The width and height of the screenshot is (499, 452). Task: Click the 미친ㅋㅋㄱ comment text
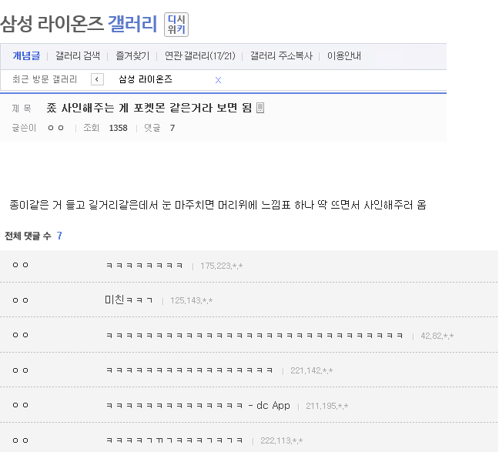(x=129, y=300)
